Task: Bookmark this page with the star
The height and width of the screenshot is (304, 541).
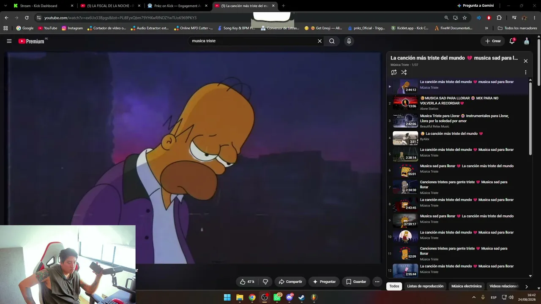Action: [x=464, y=18]
